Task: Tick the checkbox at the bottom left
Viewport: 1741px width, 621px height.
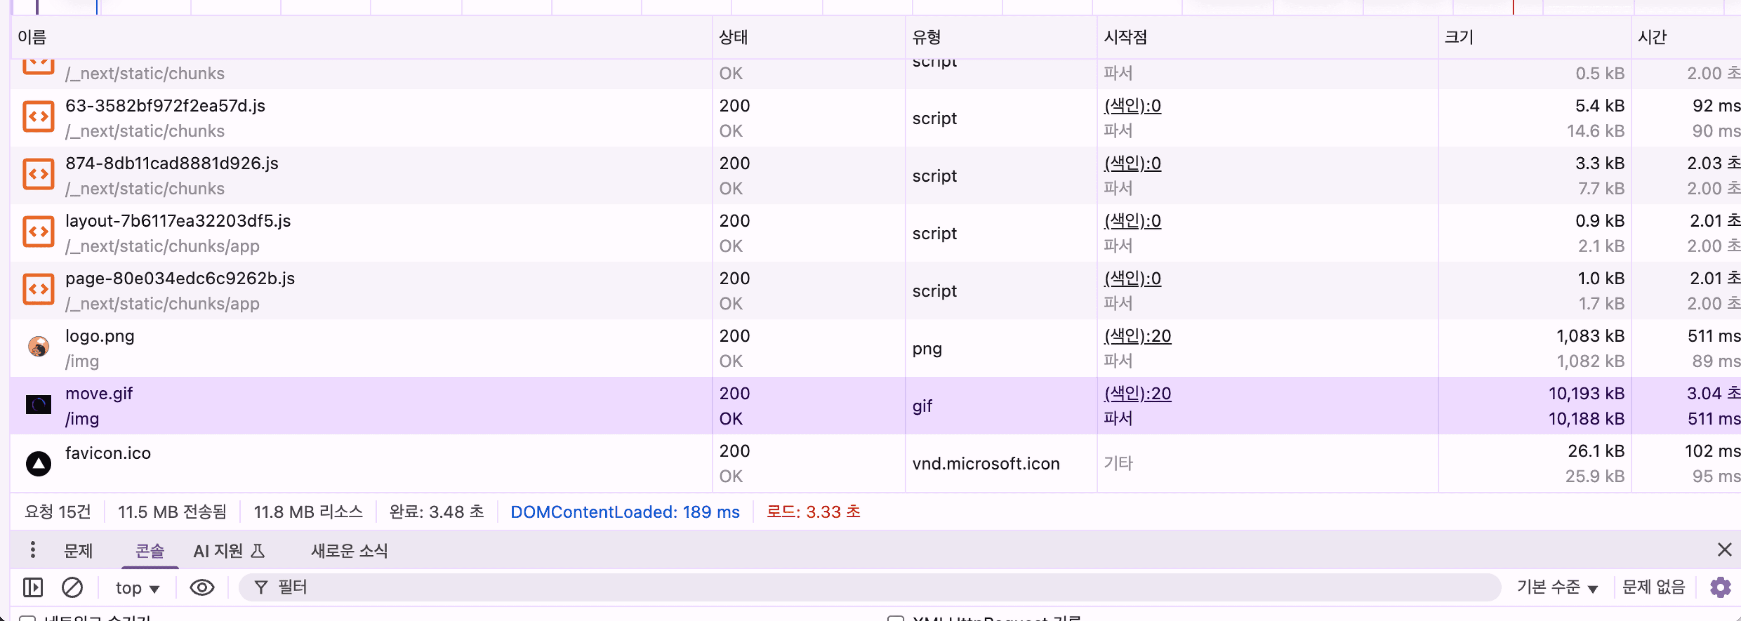Action: click(27, 618)
